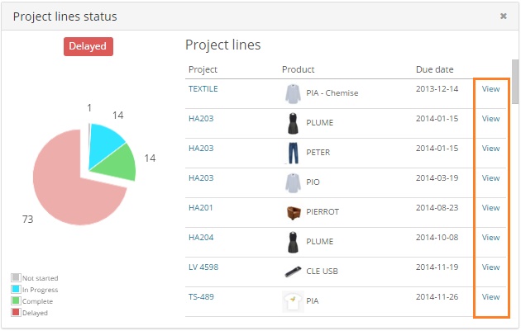Click the black PLUME dress icon for 2014-01-15
Viewport: 521px width, 331px height.
(x=292, y=123)
